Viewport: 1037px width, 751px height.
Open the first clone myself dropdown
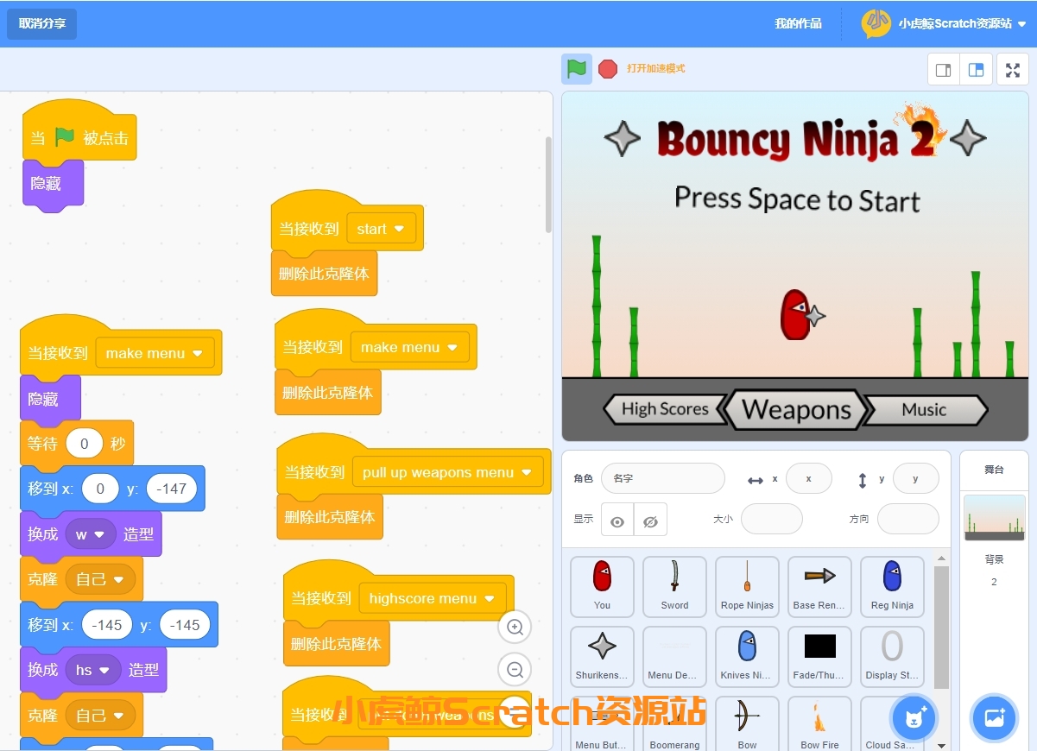click(x=100, y=579)
